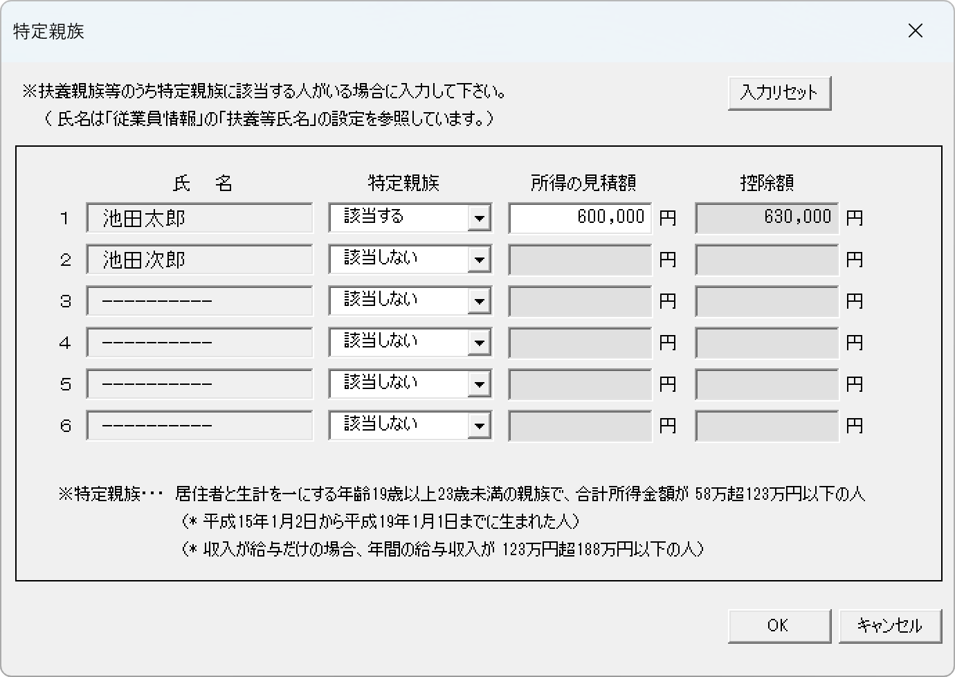Click the 池田次郎 name field
Image resolution: width=955 pixels, height=677 pixels.
(199, 260)
